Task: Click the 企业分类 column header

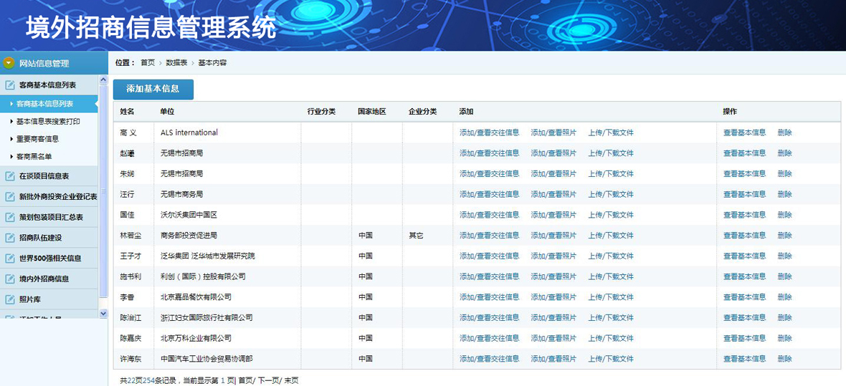Action: (423, 112)
